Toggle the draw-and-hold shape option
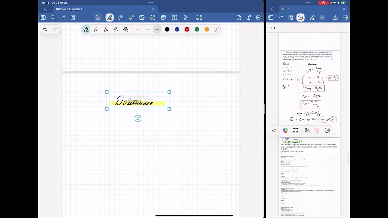 click(x=126, y=29)
